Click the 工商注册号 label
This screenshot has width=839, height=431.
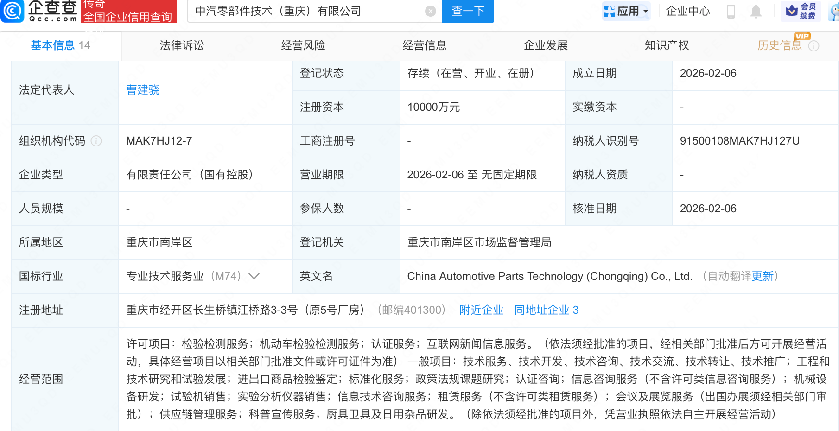click(327, 141)
